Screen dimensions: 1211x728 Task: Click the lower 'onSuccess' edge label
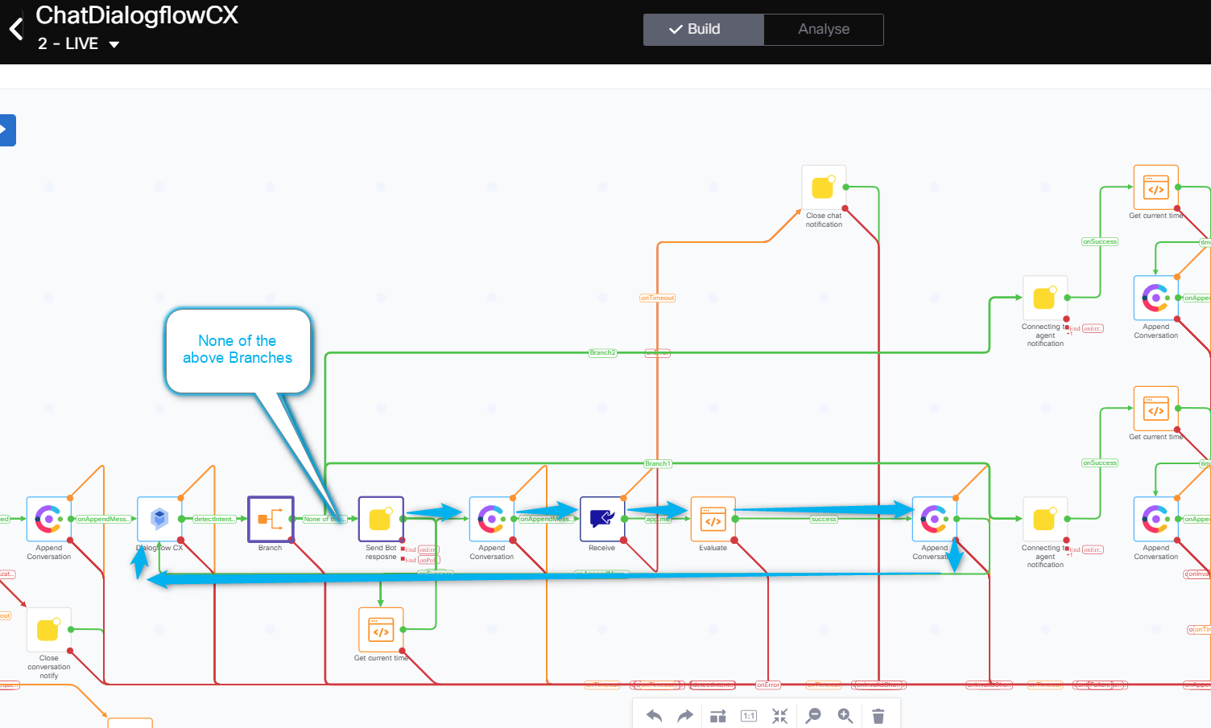[x=1100, y=463]
